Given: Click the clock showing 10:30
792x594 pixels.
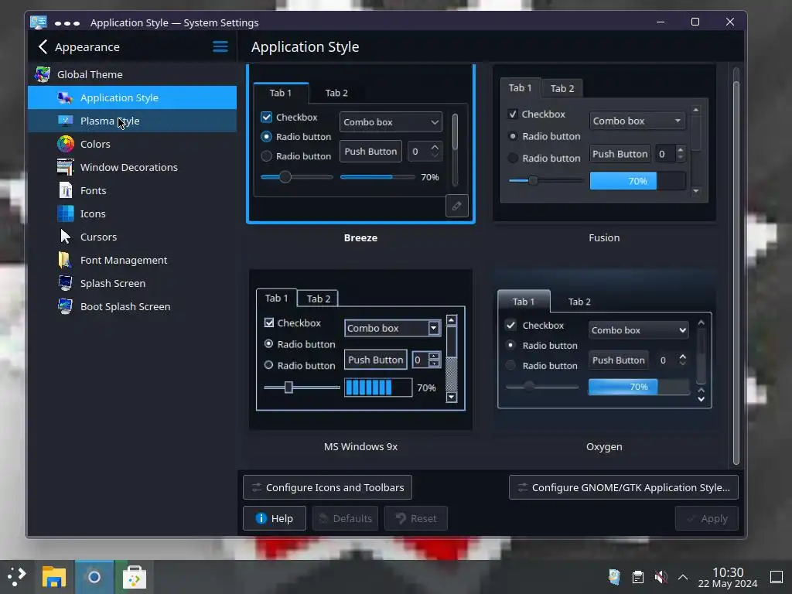Looking at the screenshot, I should [x=728, y=572].
